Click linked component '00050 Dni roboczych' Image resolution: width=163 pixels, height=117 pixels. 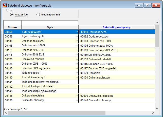tap(94, 32)
